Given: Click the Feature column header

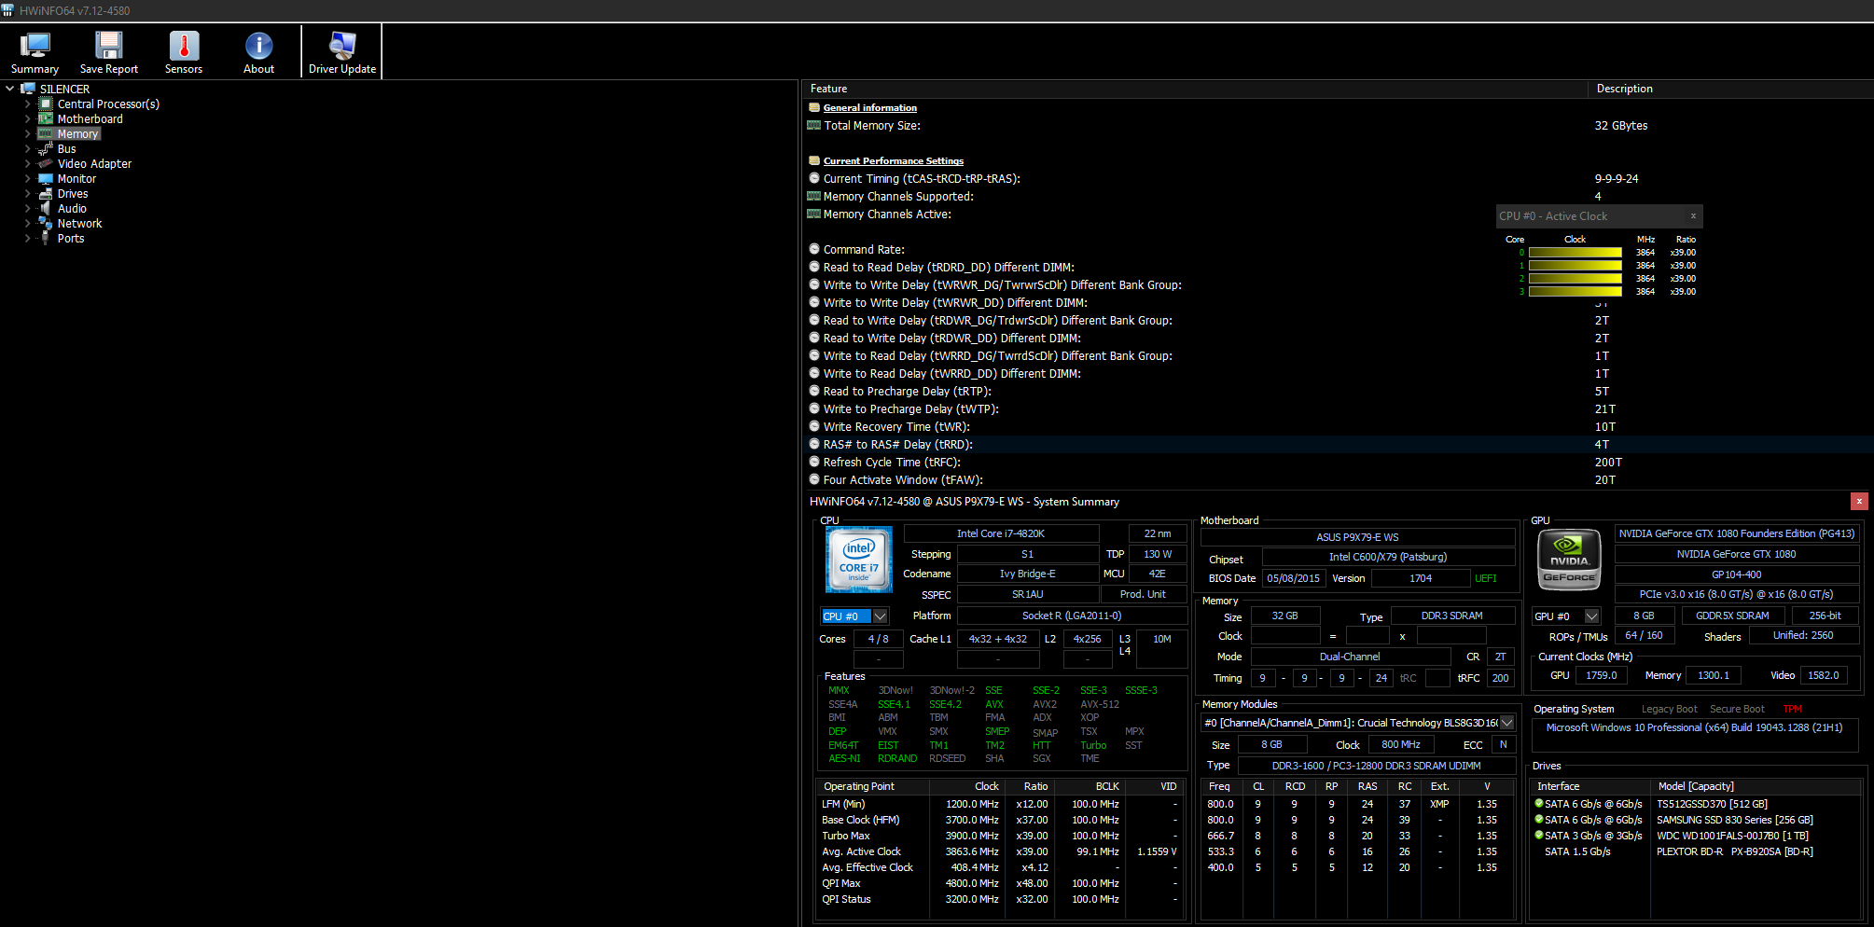Looking at the screenshot, I should tap(1195, 89).
